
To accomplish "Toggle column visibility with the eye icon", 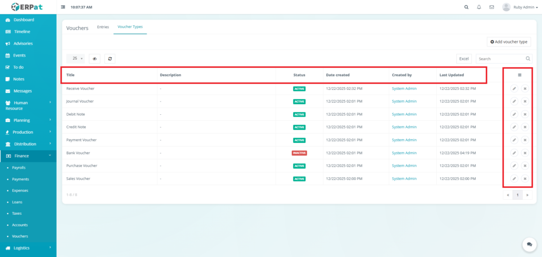I will 95,59.
